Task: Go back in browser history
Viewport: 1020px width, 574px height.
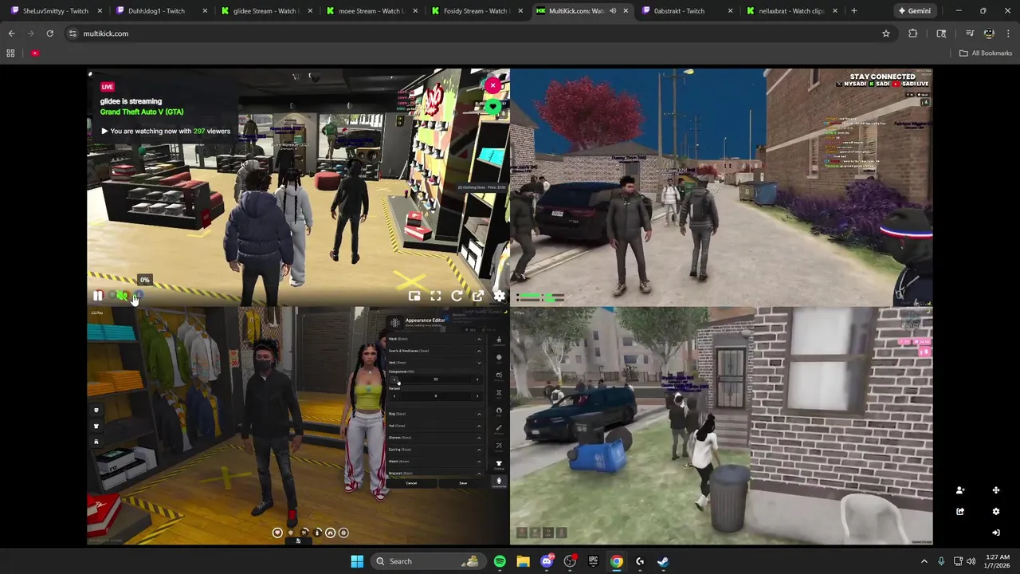Action: pyautogui.click(x=12, y=33)
